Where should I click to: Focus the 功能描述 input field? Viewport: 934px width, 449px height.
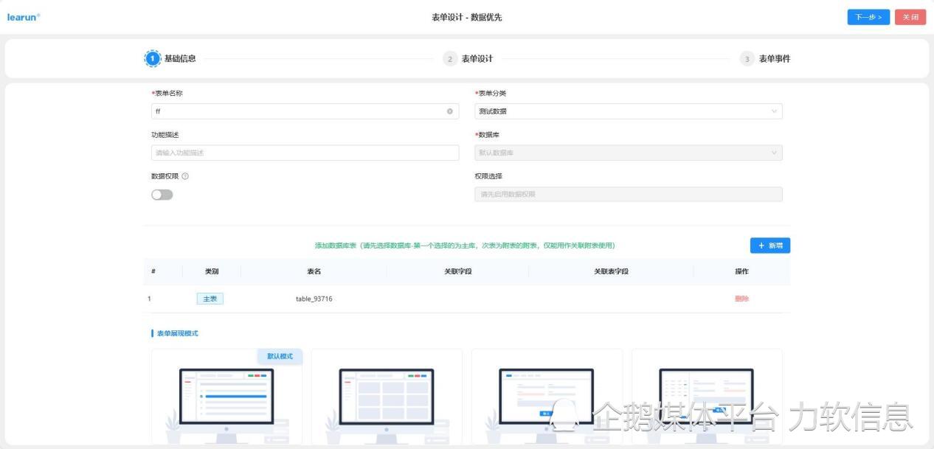[x=305, y=153]
